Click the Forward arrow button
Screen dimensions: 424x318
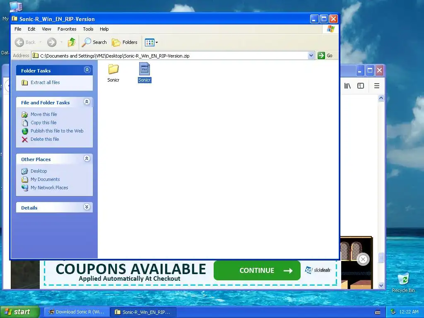pos(52,42)
